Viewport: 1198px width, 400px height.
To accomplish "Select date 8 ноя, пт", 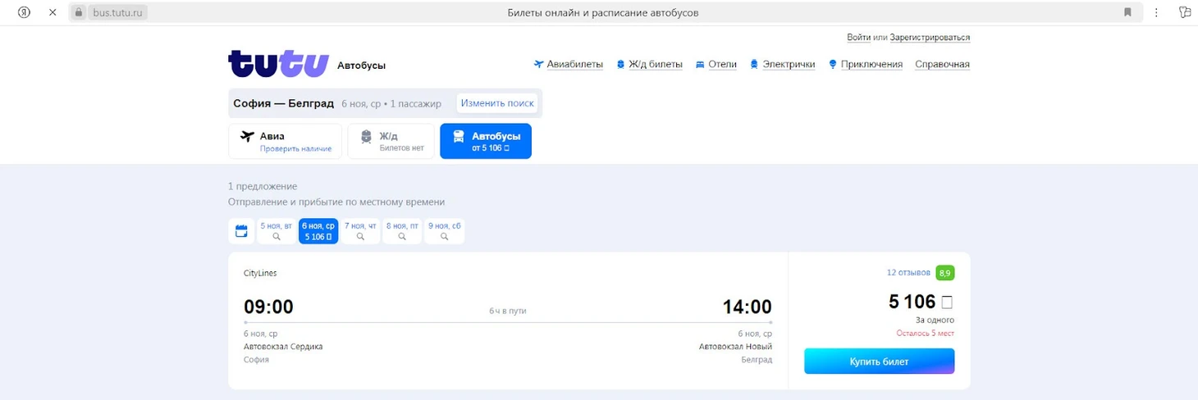I will click(x=402, y=231).
